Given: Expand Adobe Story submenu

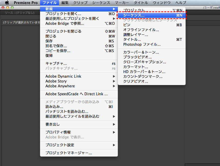Looking at the screenshot, I should tap(79, 81).
